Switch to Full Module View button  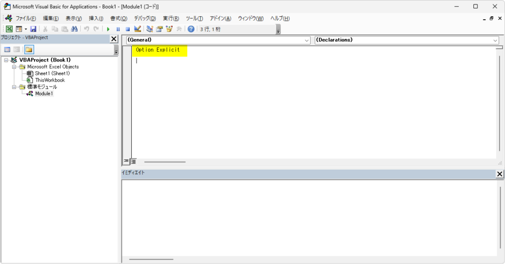[x=133, y=161]
